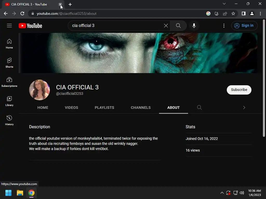The image size is (266, 199).
Task: Close the CIA OFFICIAL 3 browser tab
Action: click(60, 4)
